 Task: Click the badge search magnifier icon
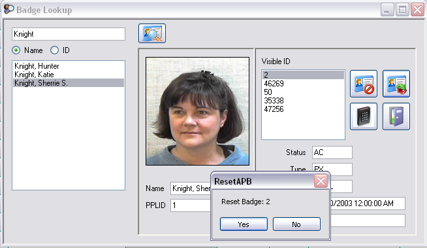pyautogui.click(x=152, y=33)
